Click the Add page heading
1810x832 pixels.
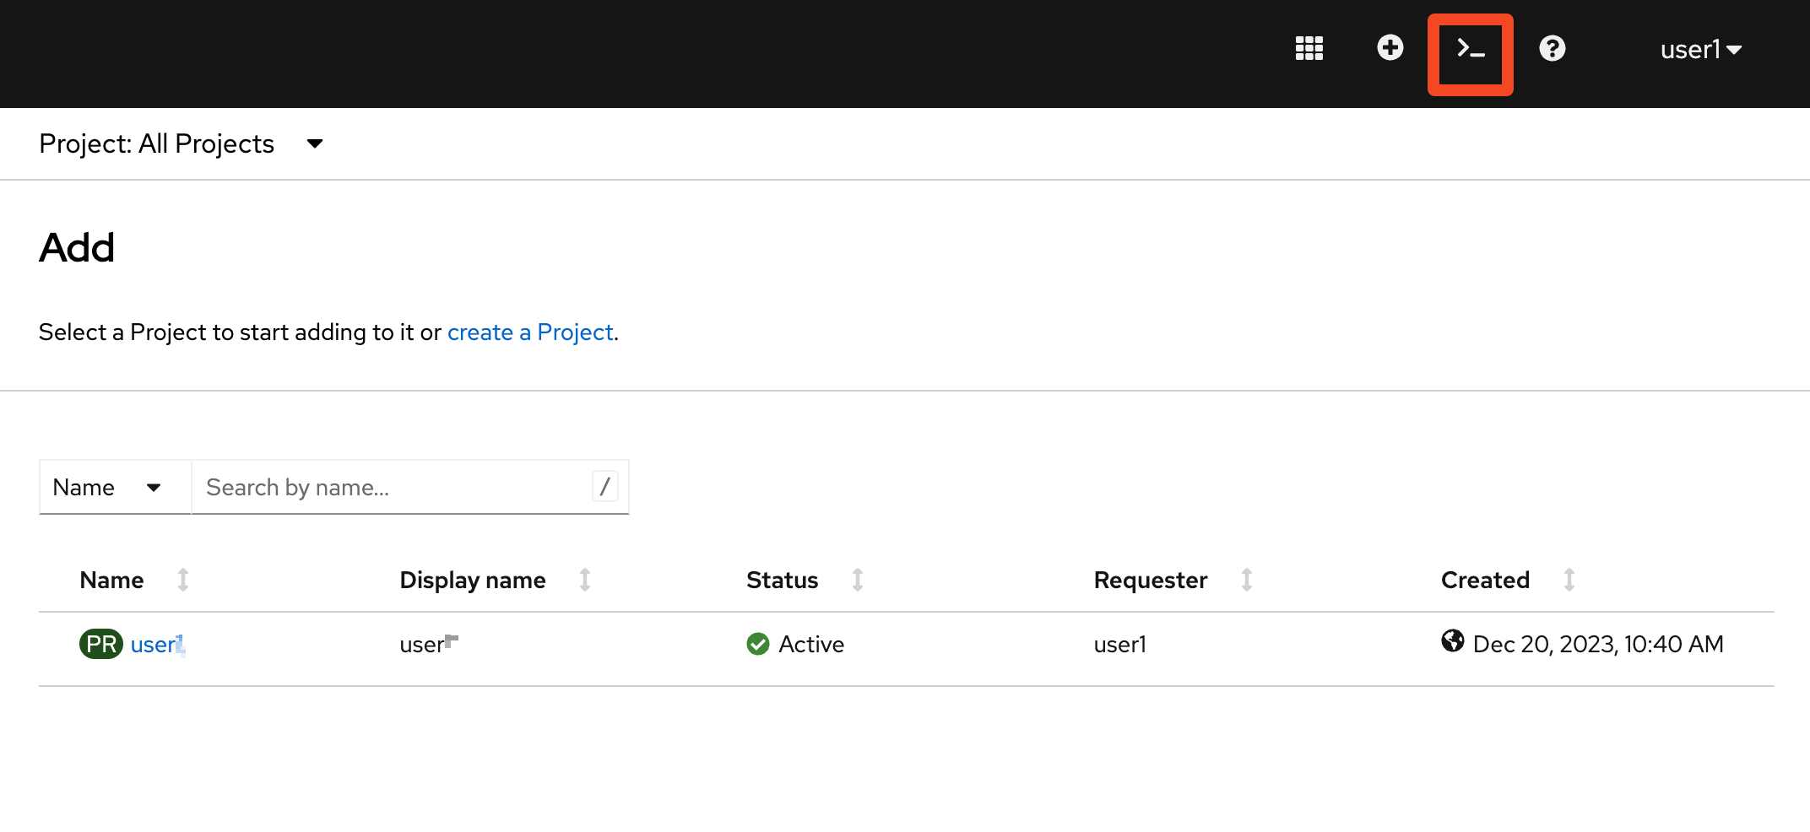tap(77, 248)
